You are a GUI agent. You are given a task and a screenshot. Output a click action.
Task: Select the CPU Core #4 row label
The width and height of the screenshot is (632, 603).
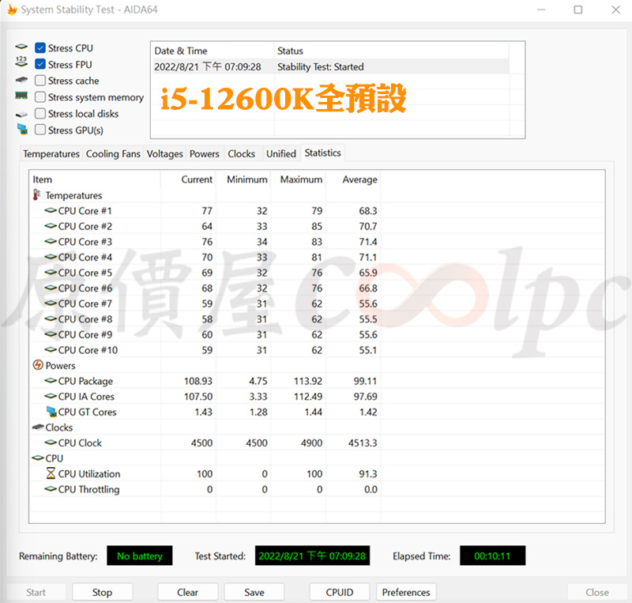[85, 257]
